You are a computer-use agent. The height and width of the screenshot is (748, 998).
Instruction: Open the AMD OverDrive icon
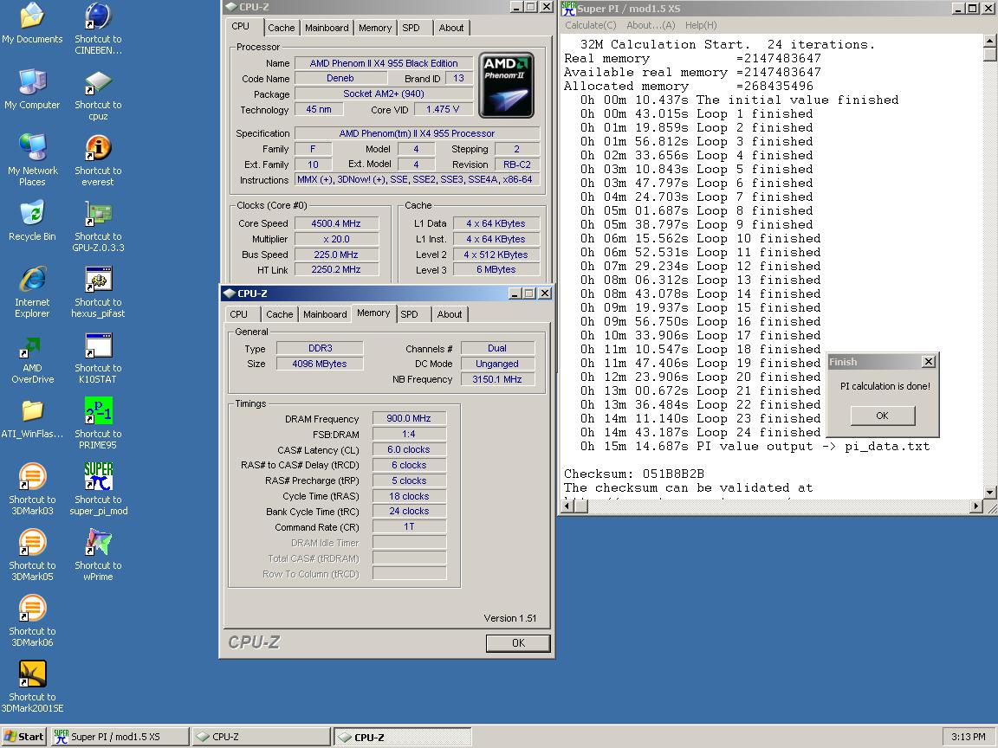32,347
